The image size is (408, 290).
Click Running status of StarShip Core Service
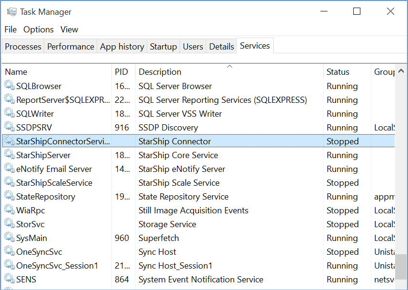[x=342, y=155]
